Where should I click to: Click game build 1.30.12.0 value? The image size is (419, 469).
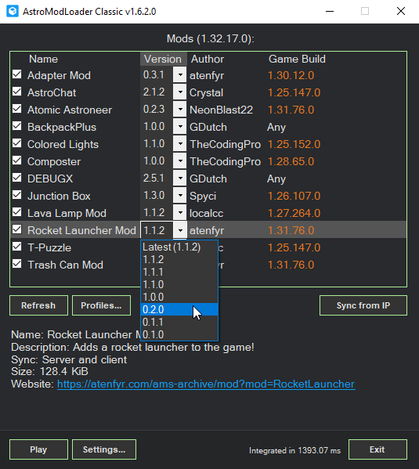pos(291,75)
